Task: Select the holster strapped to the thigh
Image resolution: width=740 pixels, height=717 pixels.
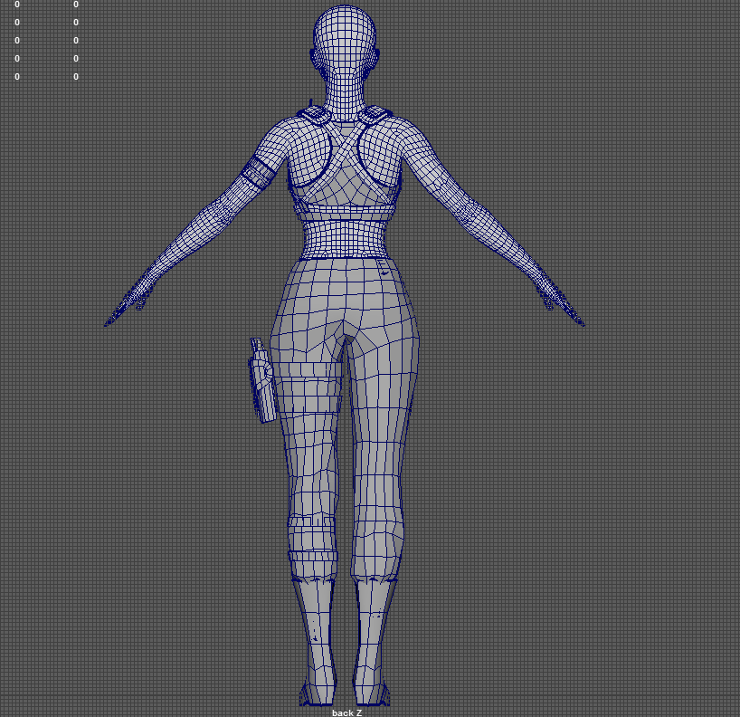Action: 262,380
